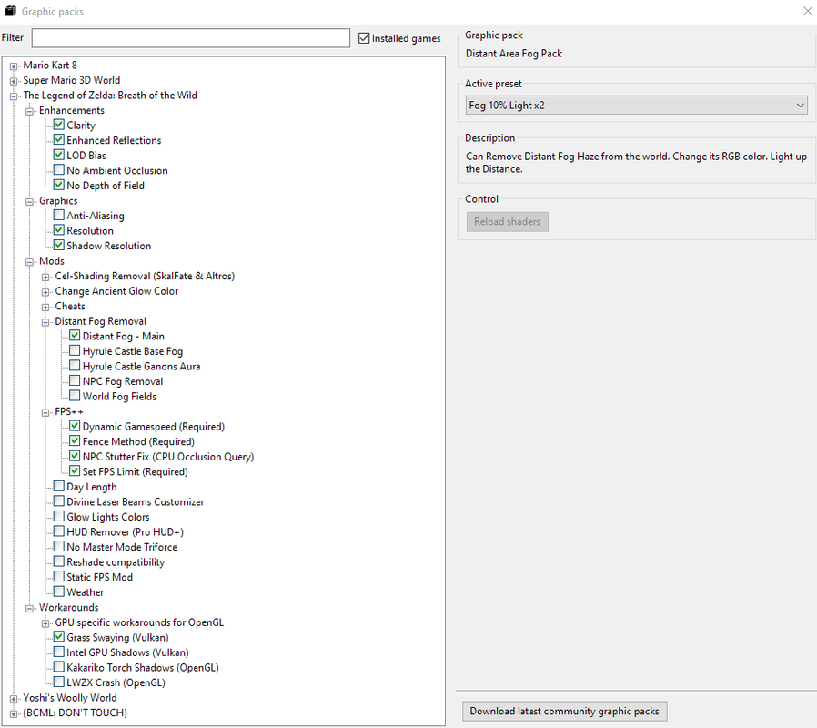This screenshot has width=817, height=728.
Task: Check Kakariko Torch Shadows (OpenGL)
Action: click(x=59, y=667)
